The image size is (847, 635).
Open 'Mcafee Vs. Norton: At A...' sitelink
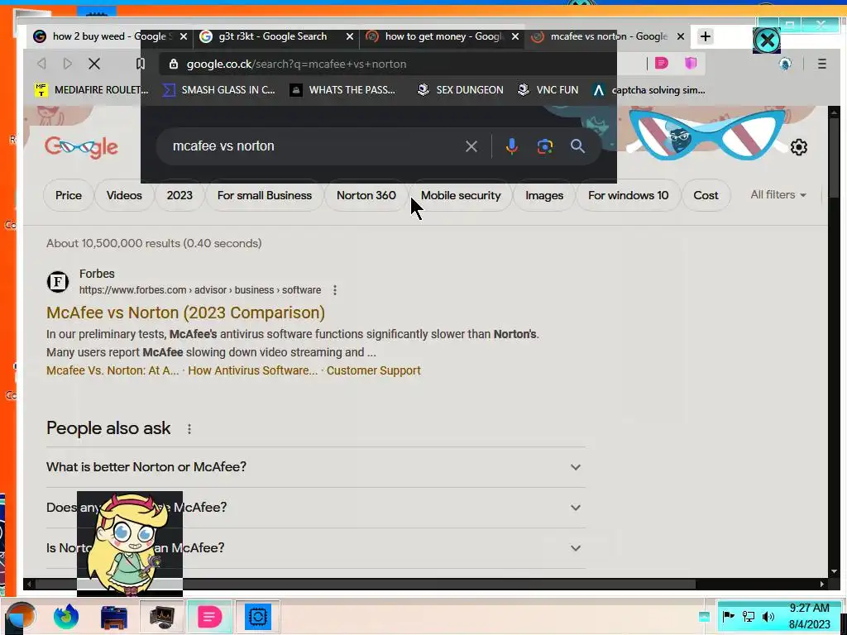point(112,370)
